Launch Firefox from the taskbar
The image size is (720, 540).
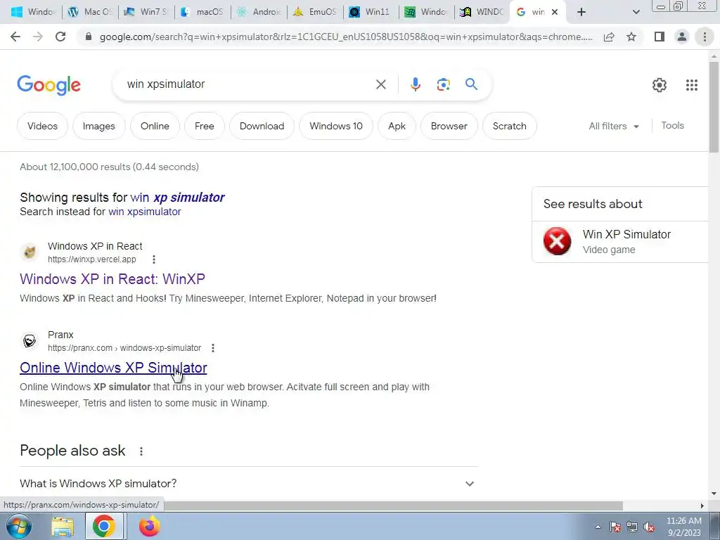(149, 527)
